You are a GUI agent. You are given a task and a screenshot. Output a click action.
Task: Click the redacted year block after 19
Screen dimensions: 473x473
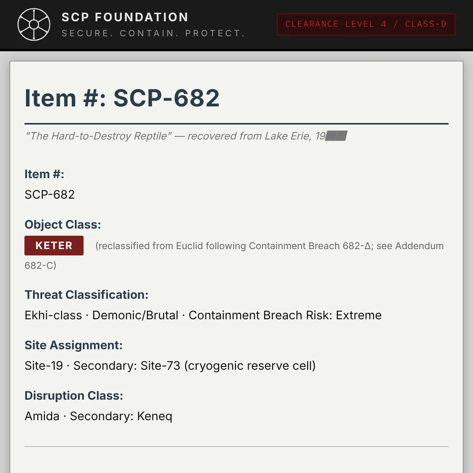(x=336, y=136)
